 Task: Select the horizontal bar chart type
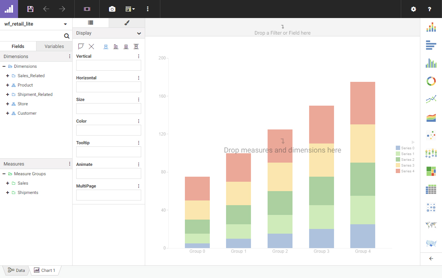point(431,45)
